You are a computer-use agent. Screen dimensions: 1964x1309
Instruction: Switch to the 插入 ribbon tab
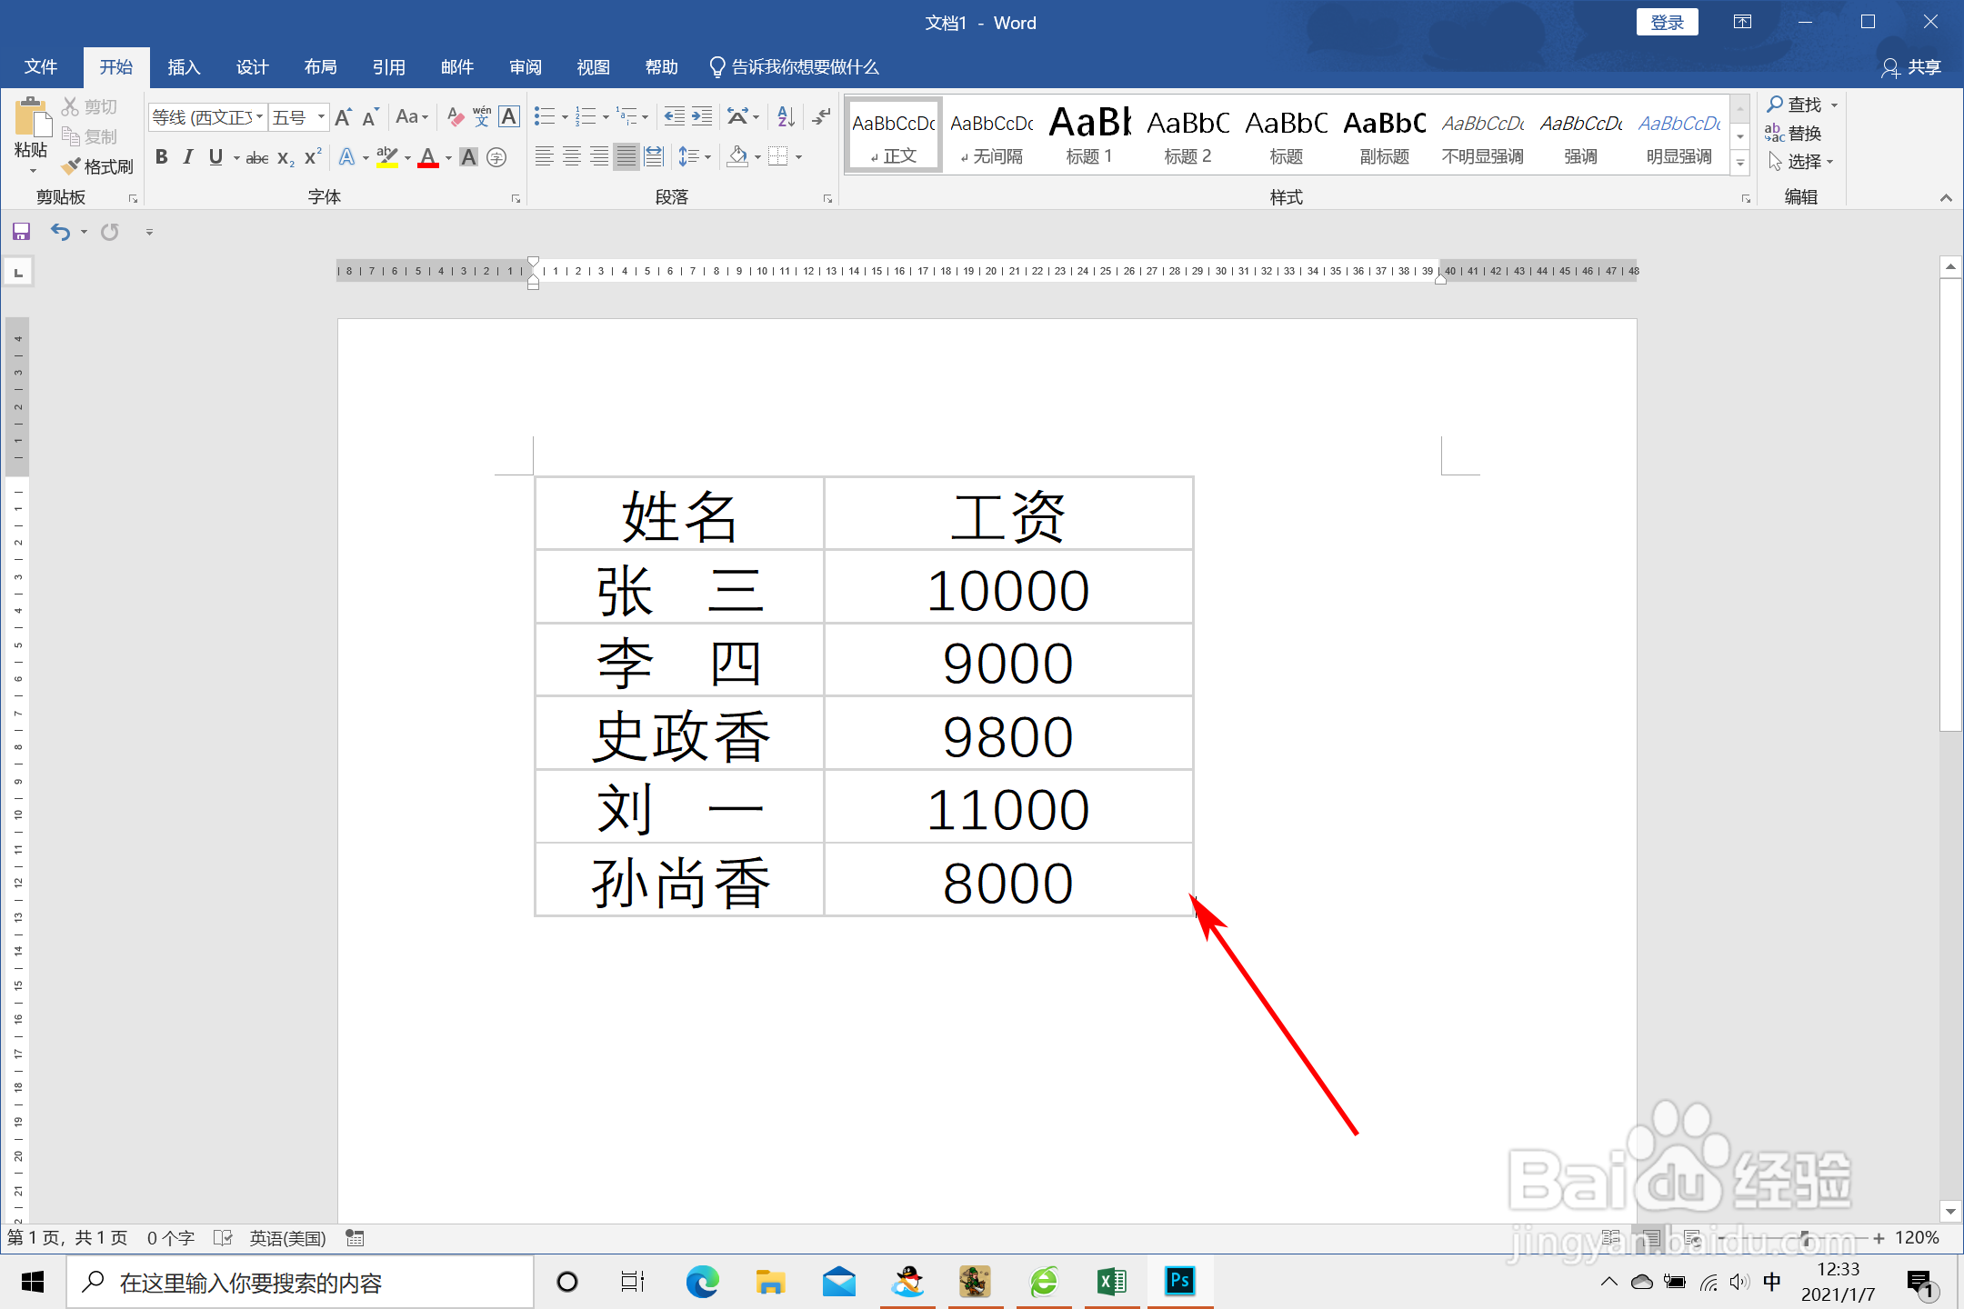pos(183,67)
